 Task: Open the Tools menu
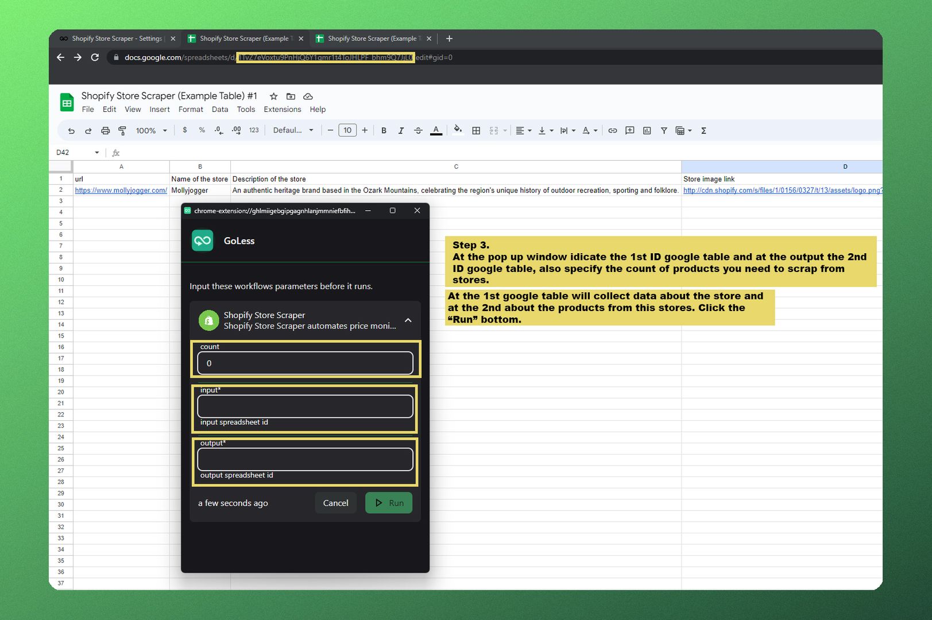pos(246,110)
